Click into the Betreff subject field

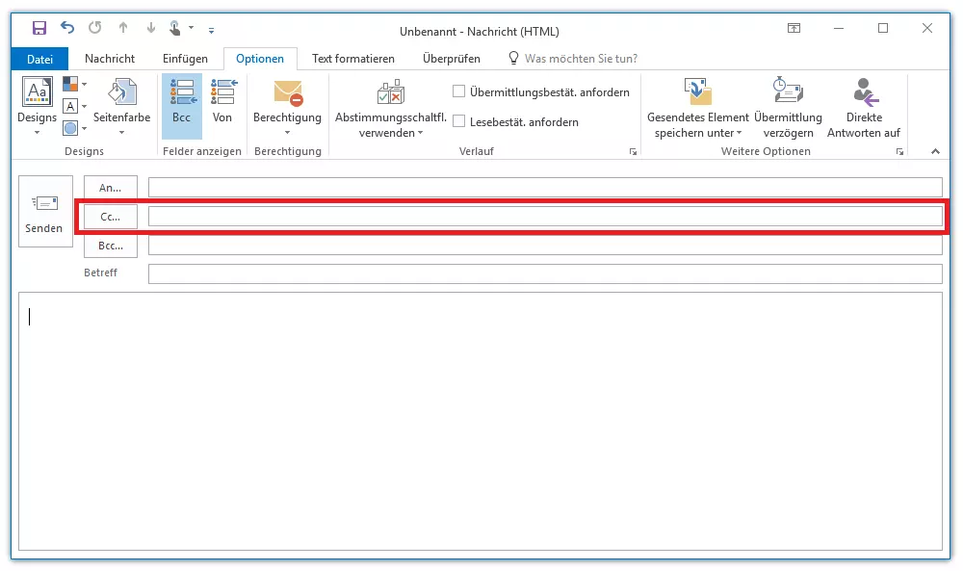pos(544,274)
